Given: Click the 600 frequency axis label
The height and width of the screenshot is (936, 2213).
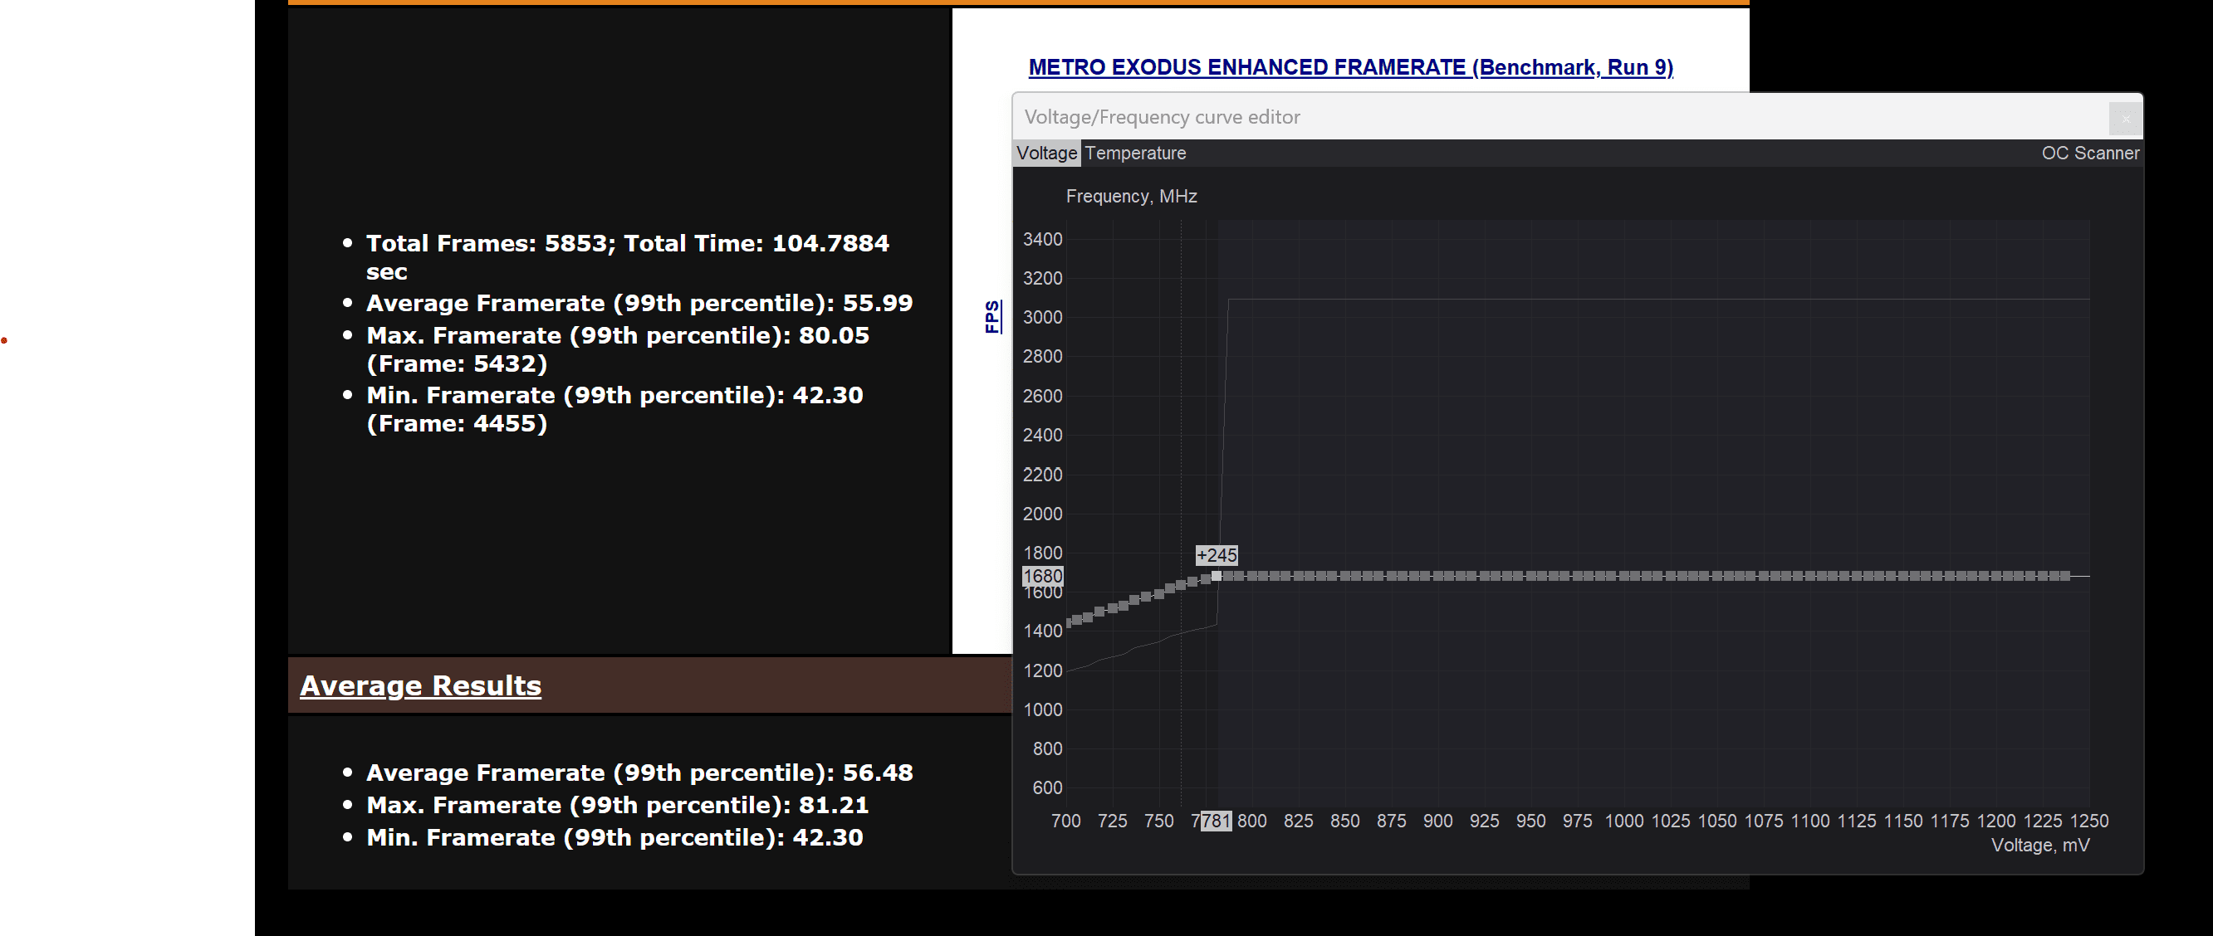Looking at the screenshot, I should [1047, 787].
